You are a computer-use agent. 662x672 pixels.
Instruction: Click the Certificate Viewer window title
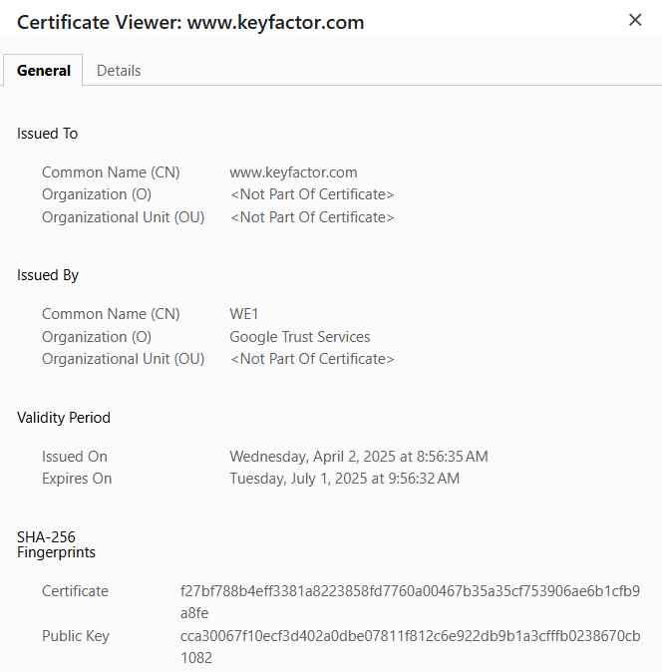coord(190,22)
